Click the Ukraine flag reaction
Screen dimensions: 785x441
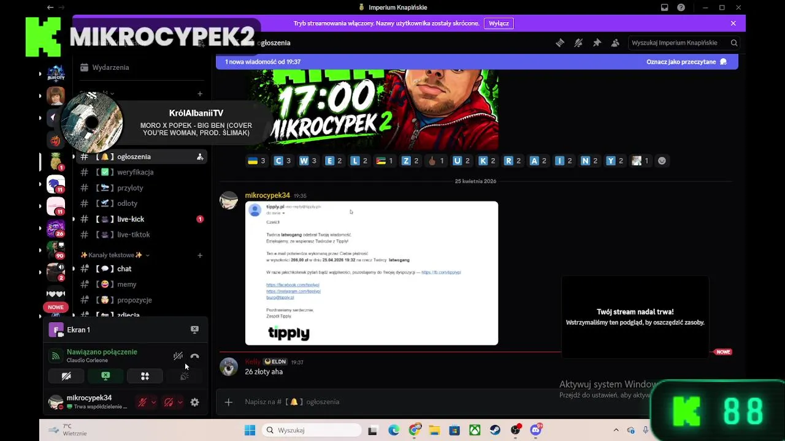pyautogui.click(x=256, y=160)
